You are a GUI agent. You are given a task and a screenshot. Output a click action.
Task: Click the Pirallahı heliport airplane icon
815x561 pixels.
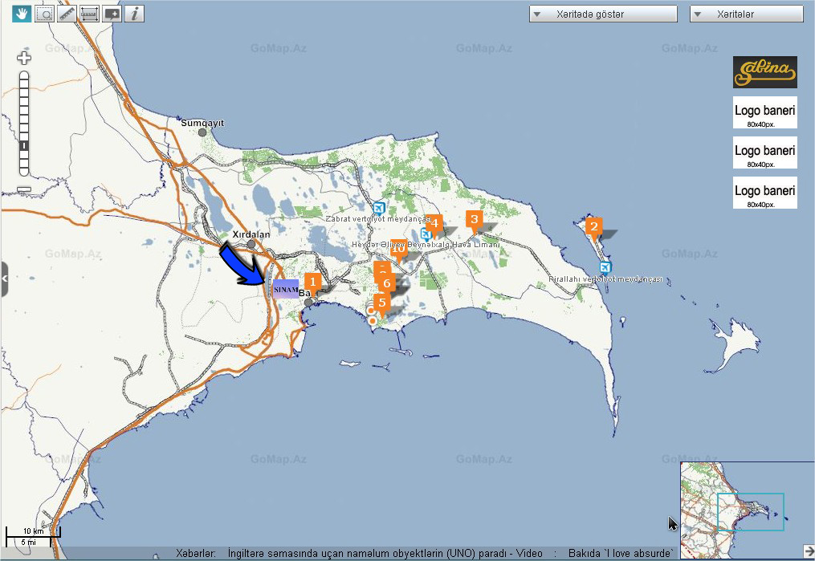(605, 267)
